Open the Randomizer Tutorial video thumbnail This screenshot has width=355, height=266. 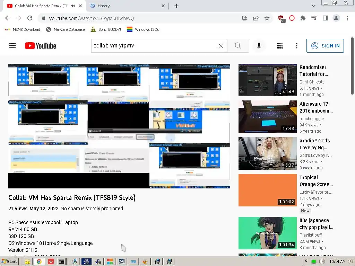pyautogui.click(x=267, y=80)
